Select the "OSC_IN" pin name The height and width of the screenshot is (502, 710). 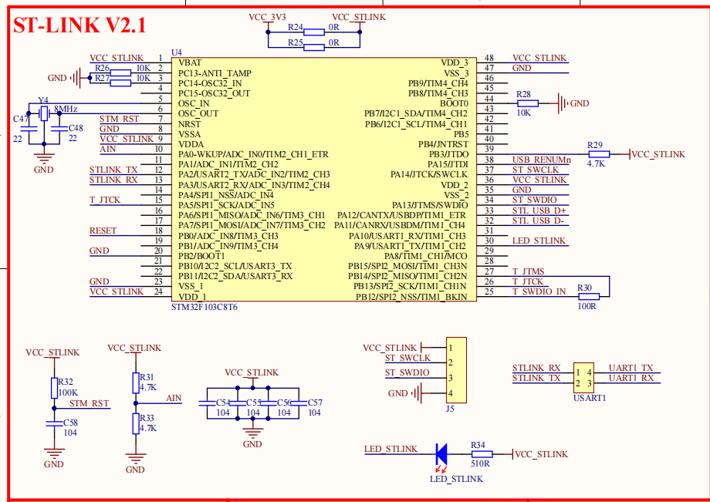pyautogui.click(x=194, y=103)
